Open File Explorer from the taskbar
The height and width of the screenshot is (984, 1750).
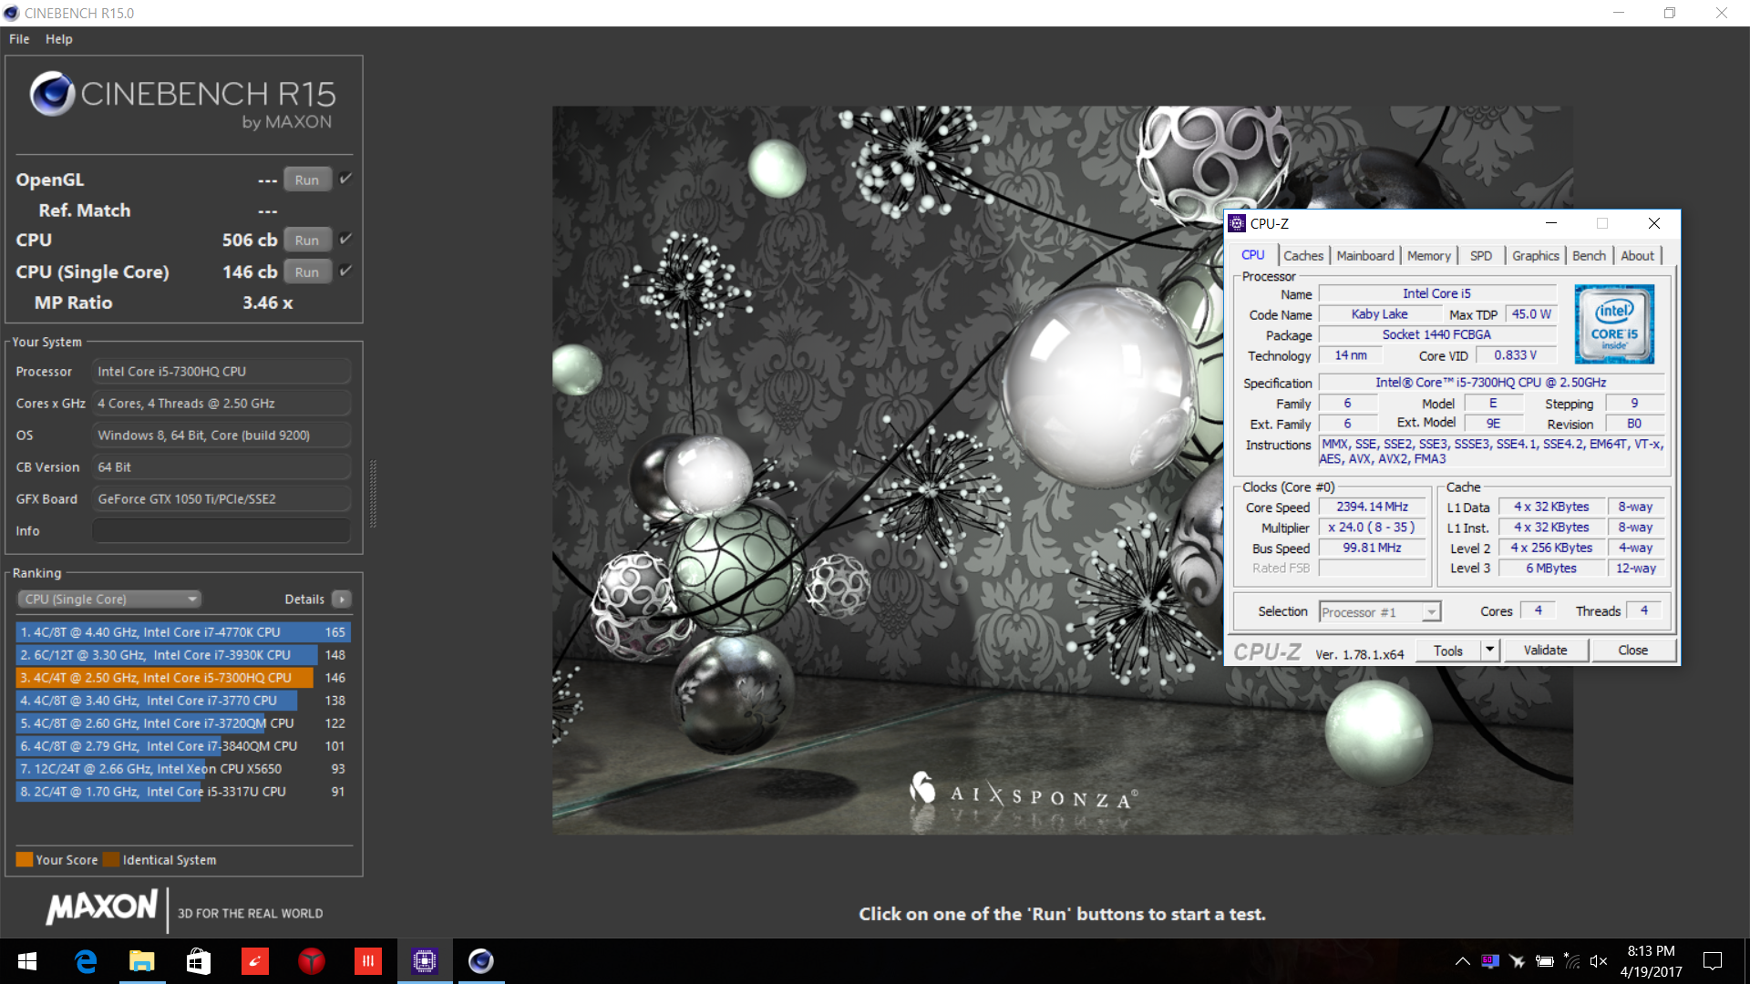[142, 961]
